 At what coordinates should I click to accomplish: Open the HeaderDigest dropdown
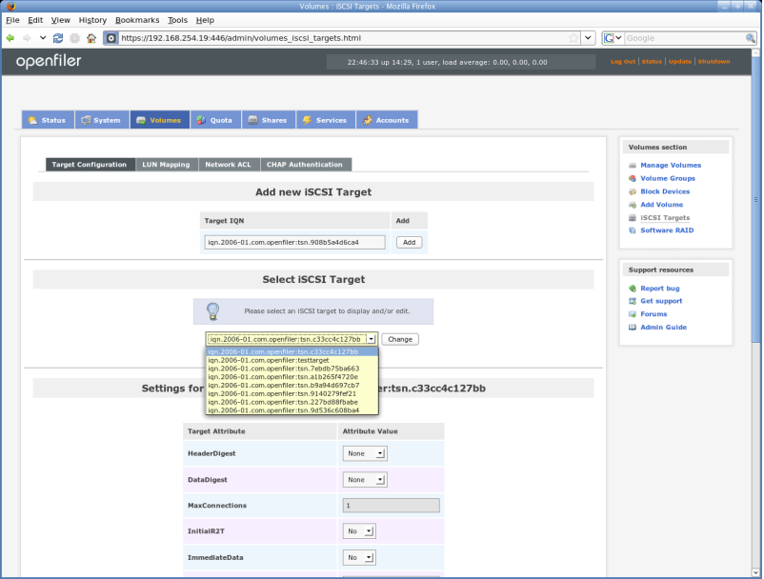366,454
